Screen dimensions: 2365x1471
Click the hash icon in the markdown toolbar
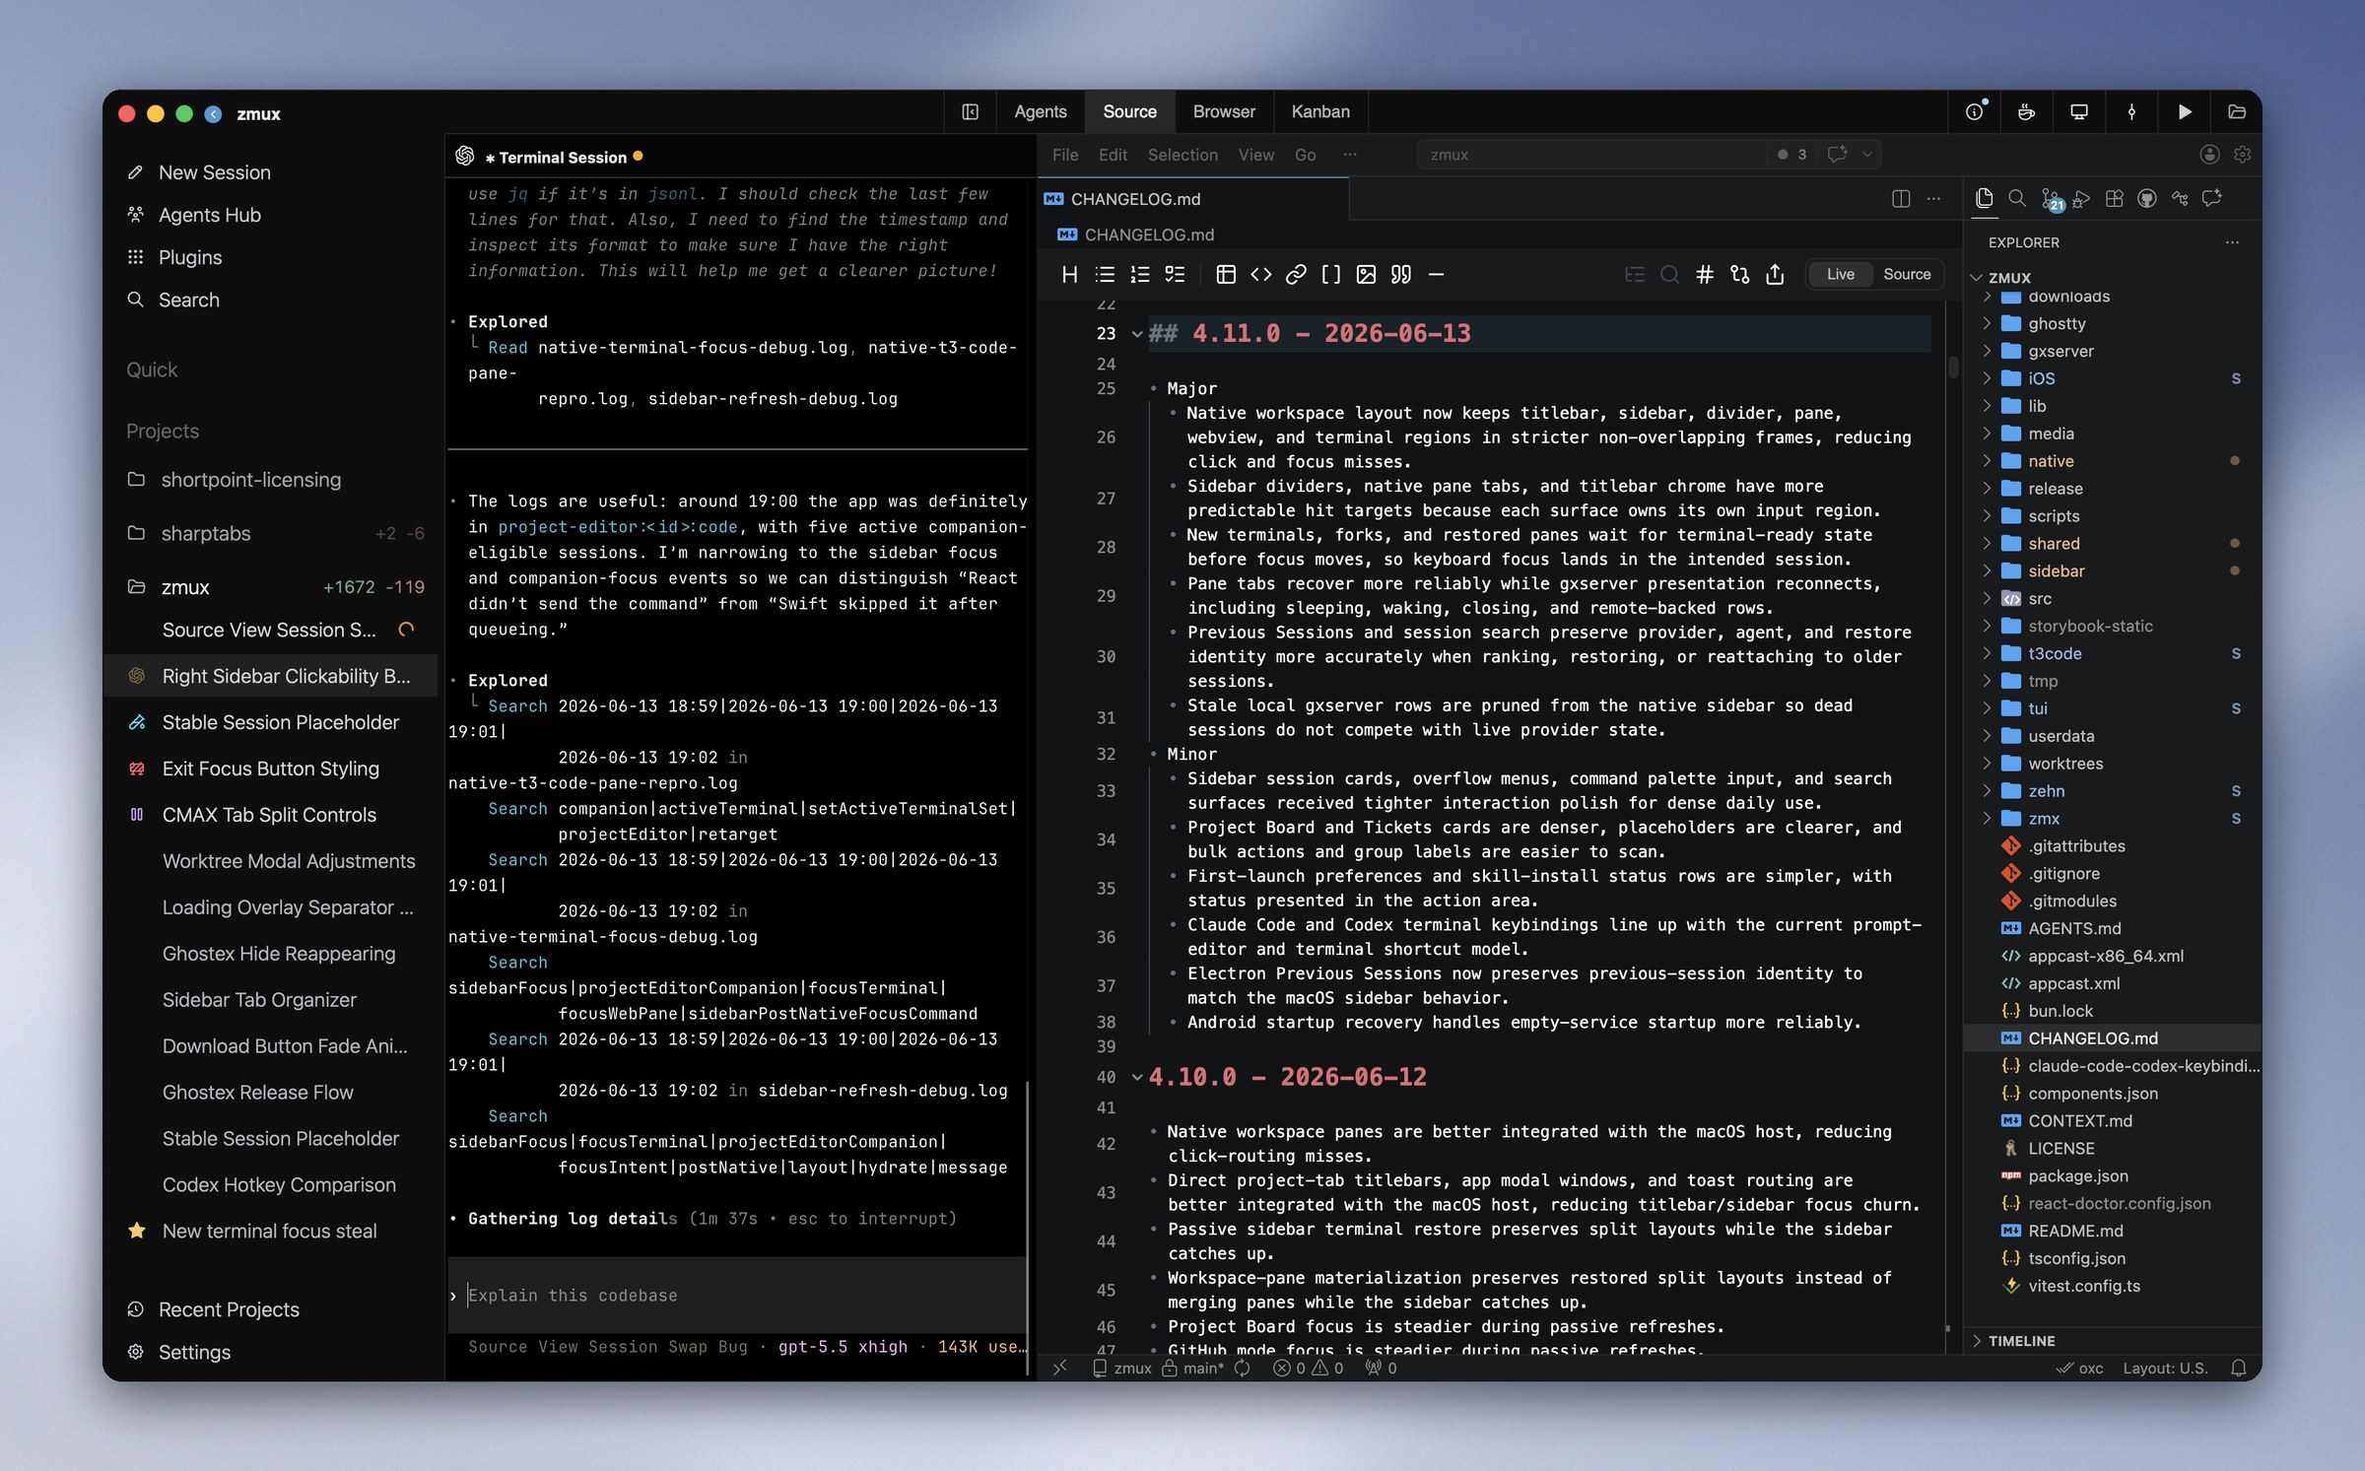[x=1705, y=275]
